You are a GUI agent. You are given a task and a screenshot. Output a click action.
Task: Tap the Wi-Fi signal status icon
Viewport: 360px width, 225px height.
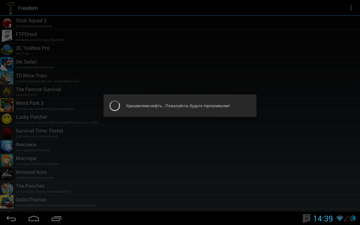pyautogui.click(x=340, y=219)
